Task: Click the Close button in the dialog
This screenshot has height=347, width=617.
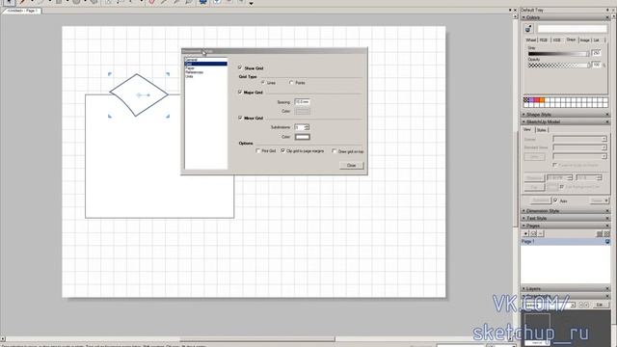Action: (351, 165)
